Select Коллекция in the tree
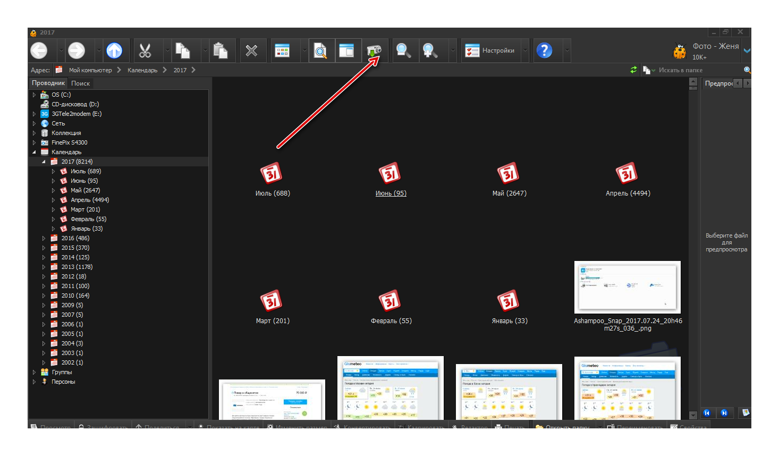779x456 pixels. pos(66,133)
